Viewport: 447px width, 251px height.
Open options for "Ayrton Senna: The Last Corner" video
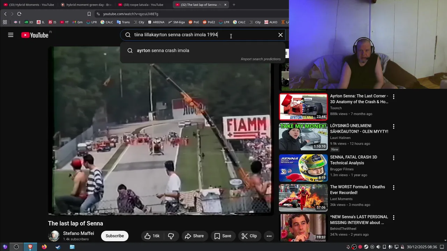pyautogui.click(x=394, y=97)
